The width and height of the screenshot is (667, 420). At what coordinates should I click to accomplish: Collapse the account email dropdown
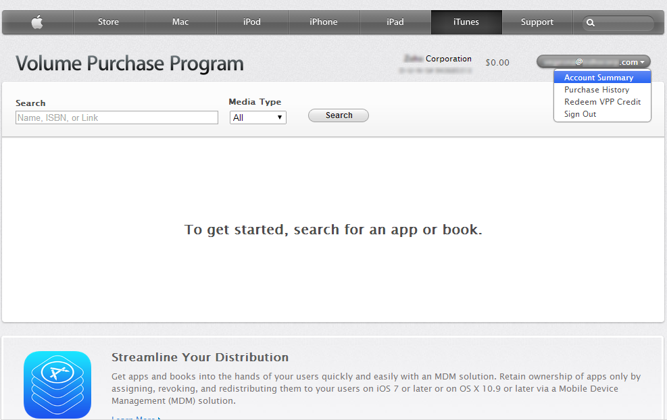click(x=593, y=62)
